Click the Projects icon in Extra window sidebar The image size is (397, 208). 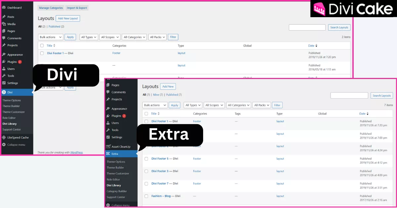point(108,99)
